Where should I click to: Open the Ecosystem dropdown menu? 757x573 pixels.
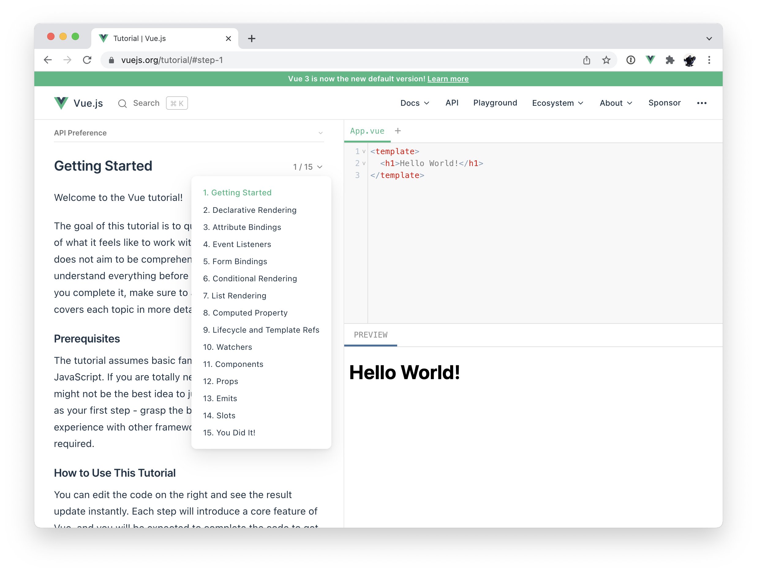coord(557,103)
